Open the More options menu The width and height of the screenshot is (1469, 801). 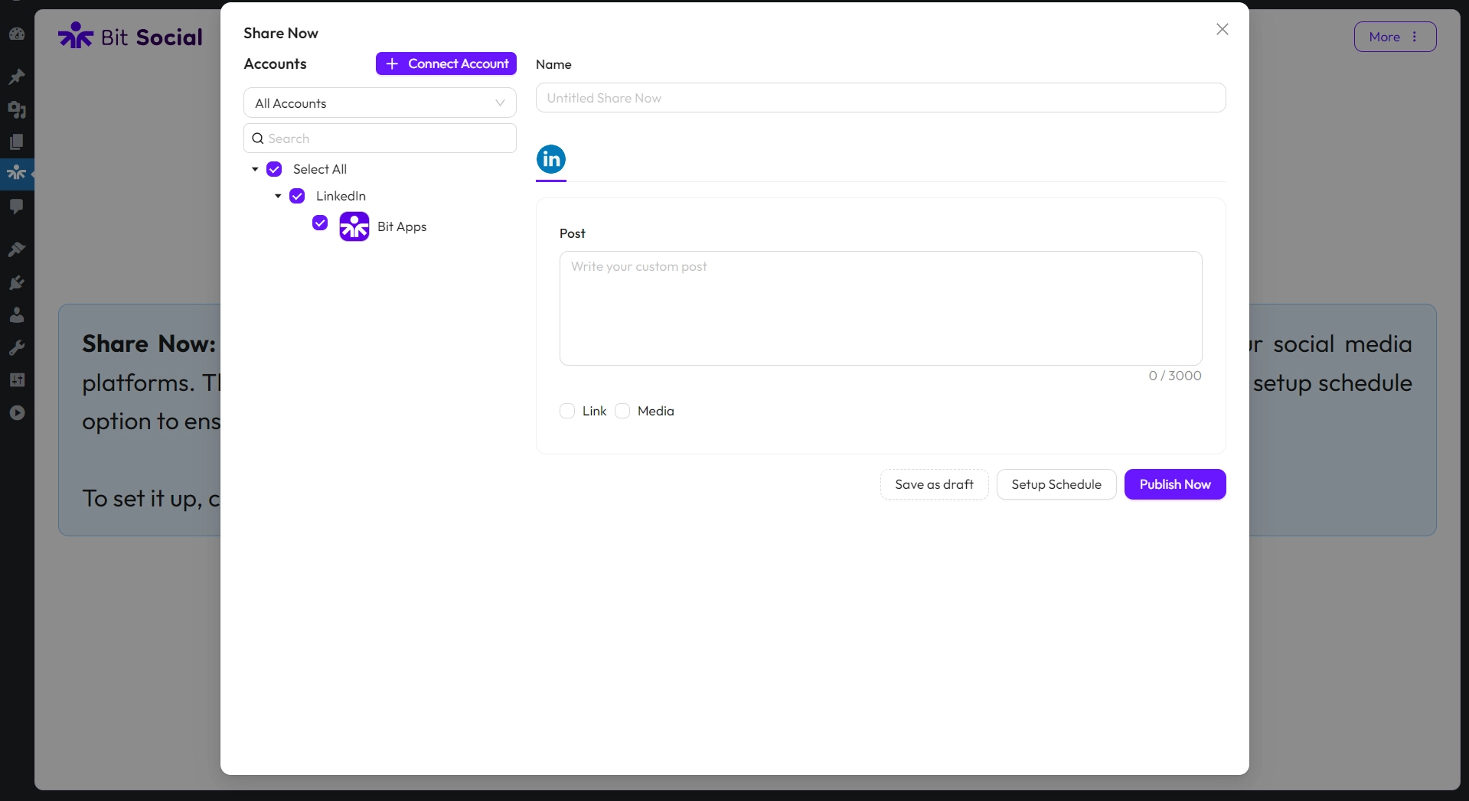click(x=1394, y=37)
